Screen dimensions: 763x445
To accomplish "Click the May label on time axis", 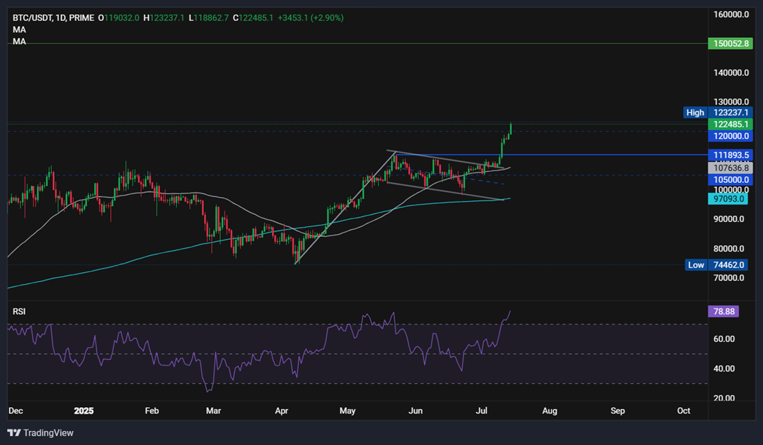I will (347, 411).
